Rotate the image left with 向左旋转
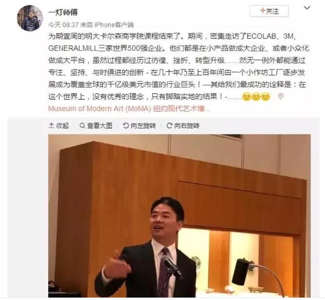 pos(139,125)
